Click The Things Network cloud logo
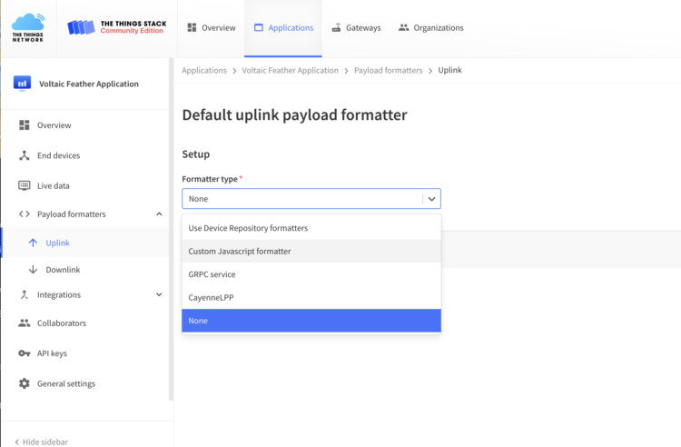The width and height of the screenshot is (681, 447). [28, 28]
